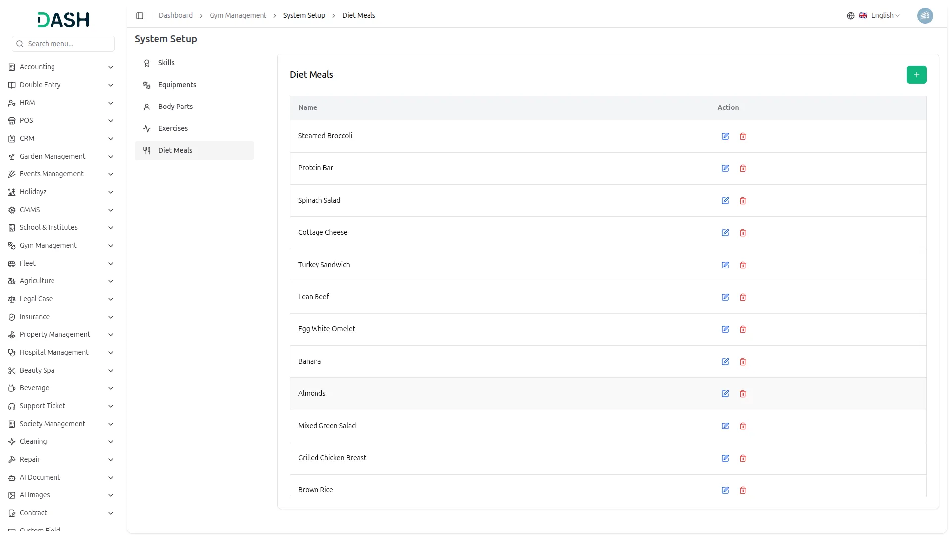The height and width of the screenshot is (535, 951).
Task: Delete the Grilled Chicken Breast meal
Action: click(743, 458)
